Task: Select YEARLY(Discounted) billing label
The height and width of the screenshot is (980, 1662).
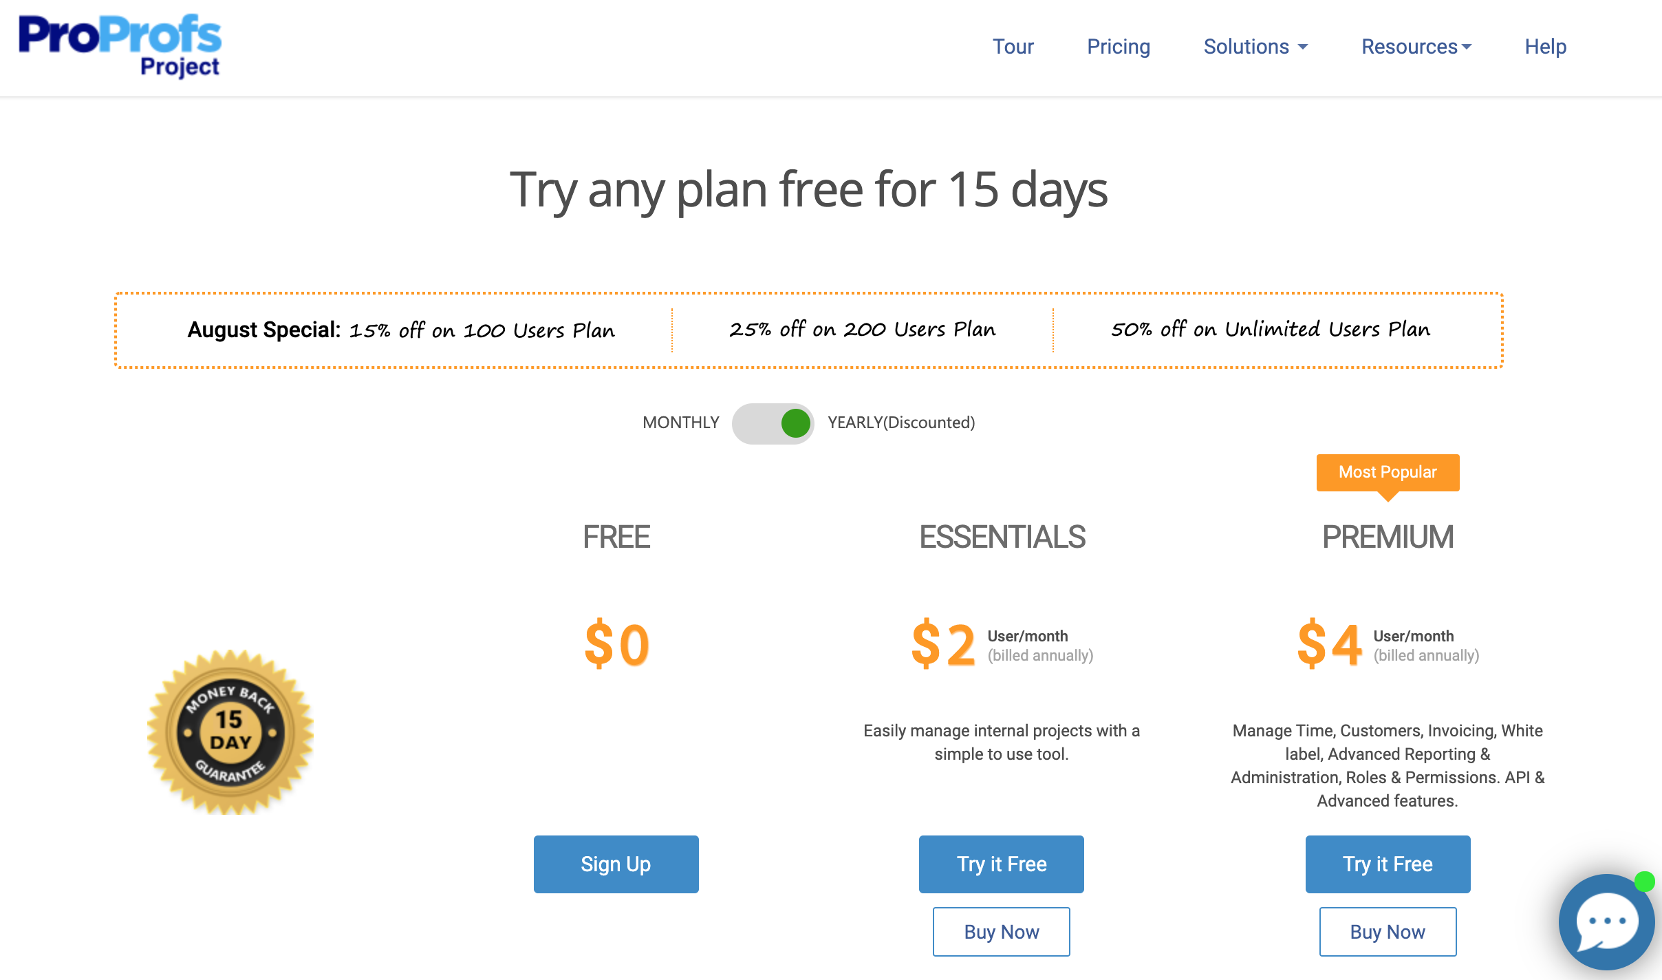Action: pos(901,423)
